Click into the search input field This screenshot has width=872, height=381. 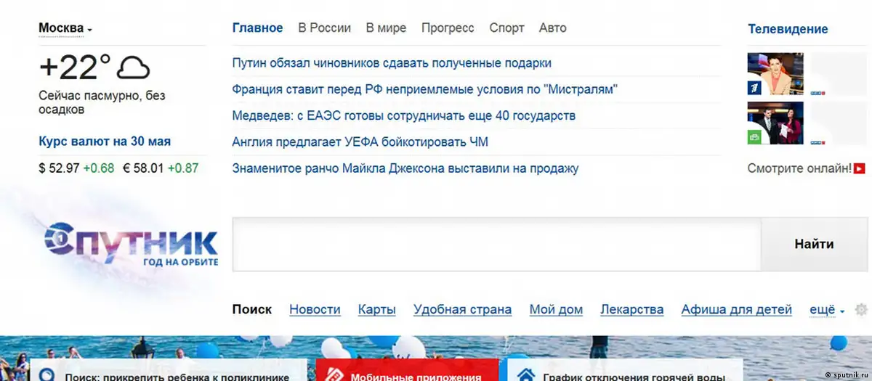coord(496,245)
